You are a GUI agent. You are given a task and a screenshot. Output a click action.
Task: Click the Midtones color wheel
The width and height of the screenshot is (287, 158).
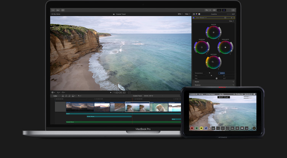pyautogui.click(x=213, y=62)
